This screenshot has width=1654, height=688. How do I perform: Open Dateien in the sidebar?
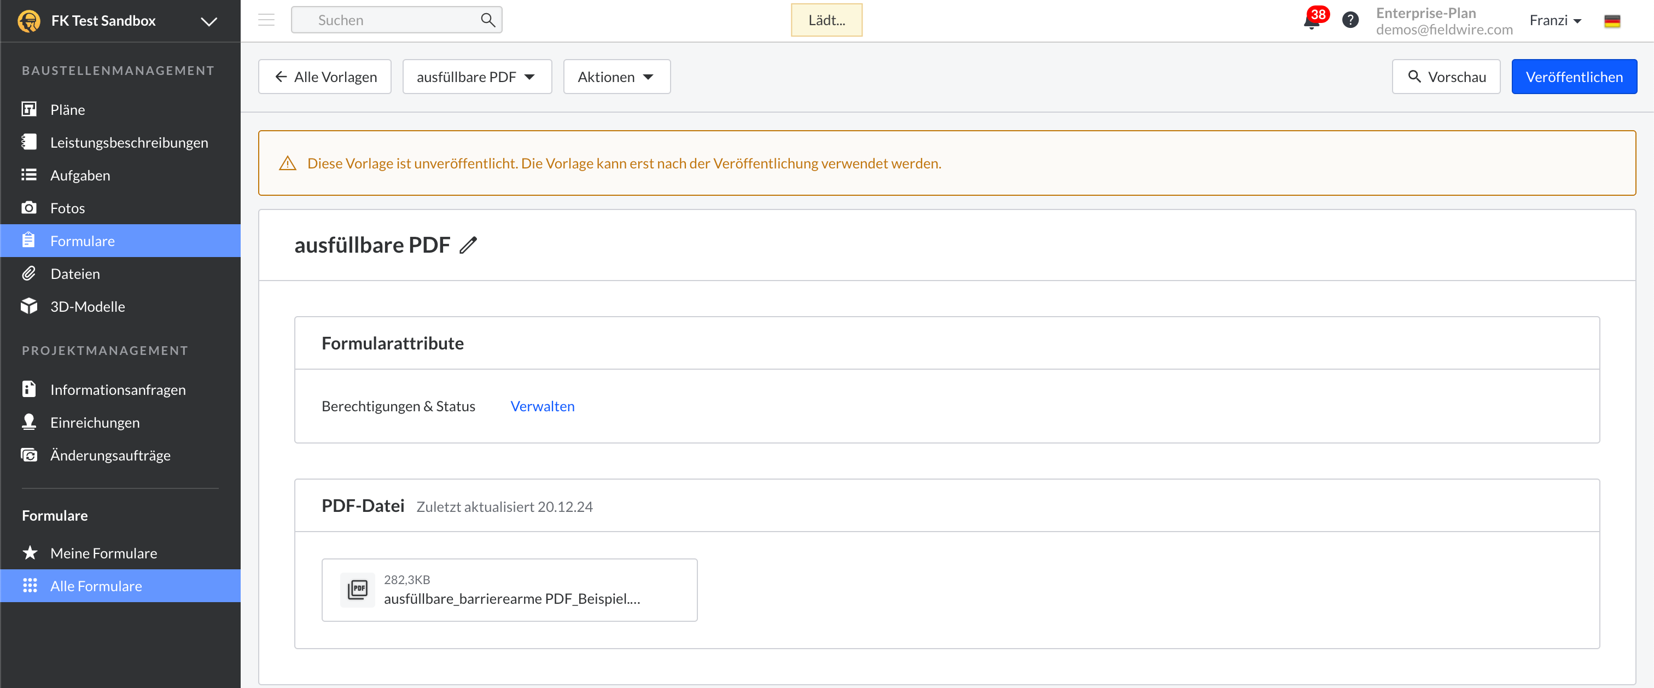point(121,273)
